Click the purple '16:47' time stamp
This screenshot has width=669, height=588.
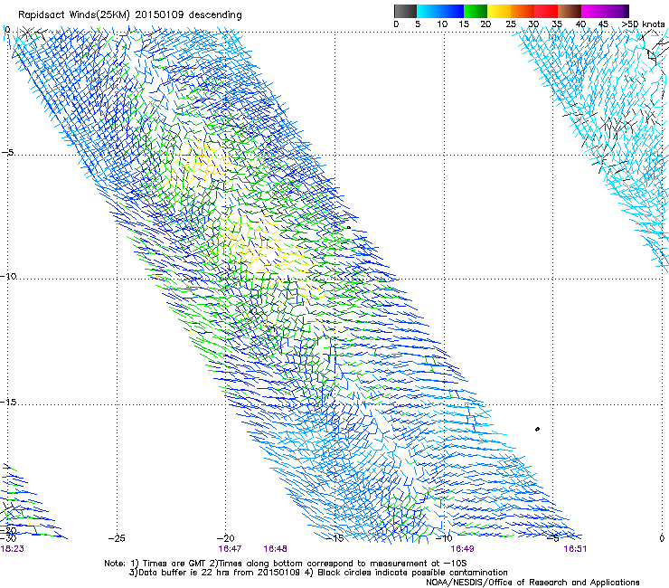[230, 549]
